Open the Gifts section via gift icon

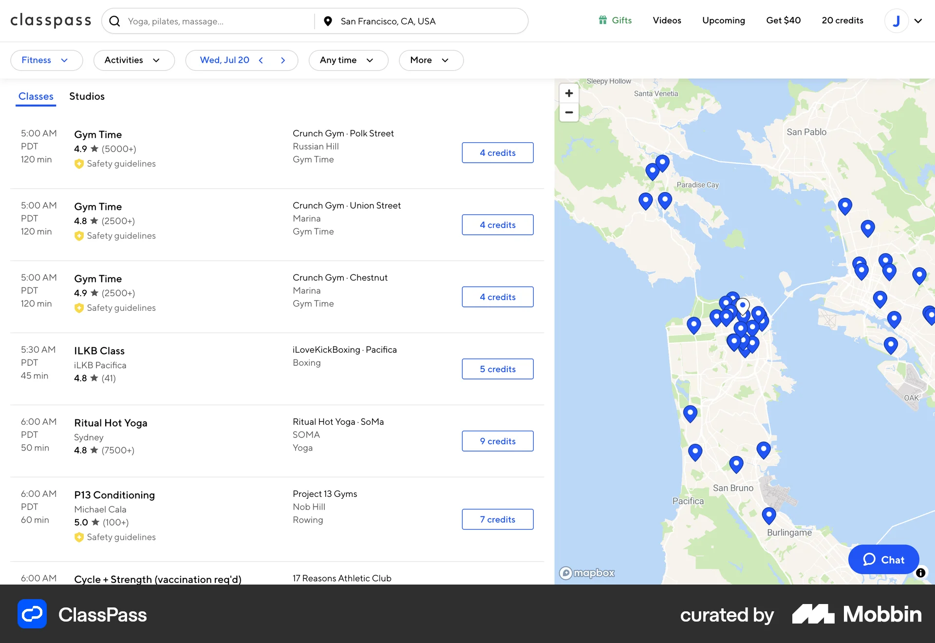coord(602,20)
